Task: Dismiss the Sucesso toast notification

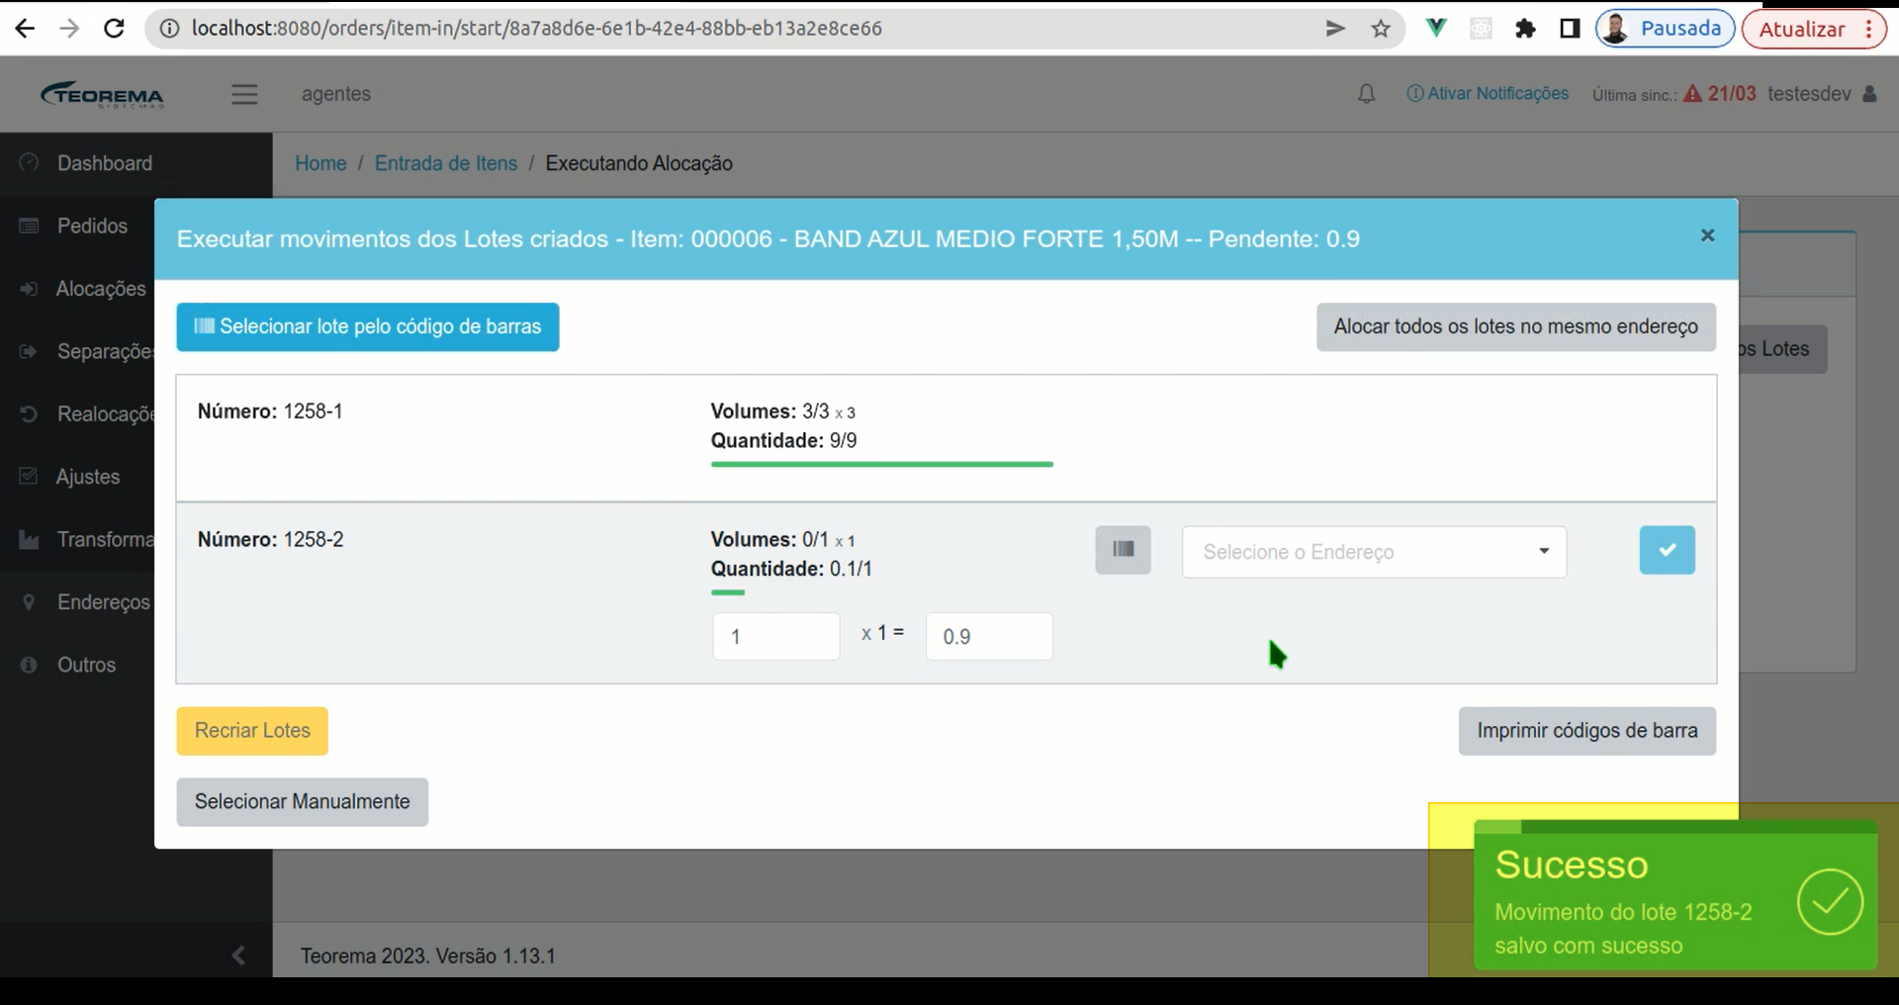Action: 1675,894
